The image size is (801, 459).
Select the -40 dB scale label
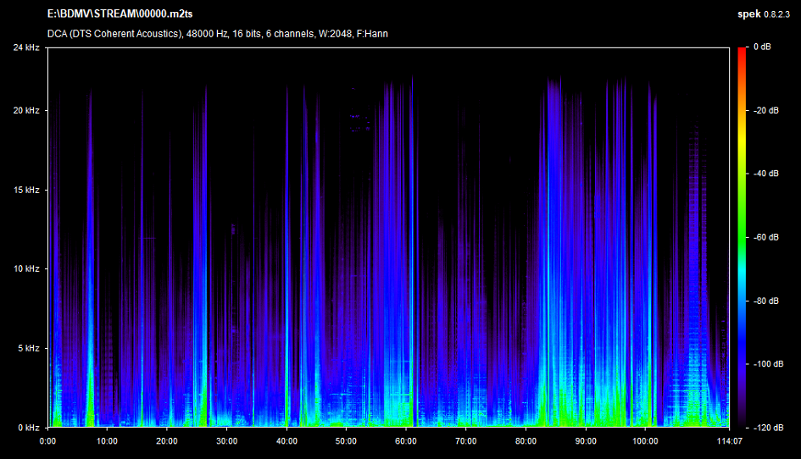[x=766, y=174]
